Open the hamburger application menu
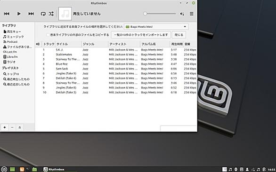Image resolution: width=276 pixels, height=172 pixels. point(192,14)
